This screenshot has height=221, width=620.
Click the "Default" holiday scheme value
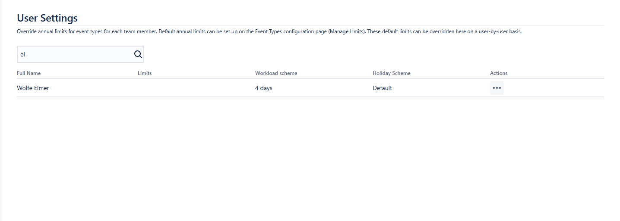point(382,88)
